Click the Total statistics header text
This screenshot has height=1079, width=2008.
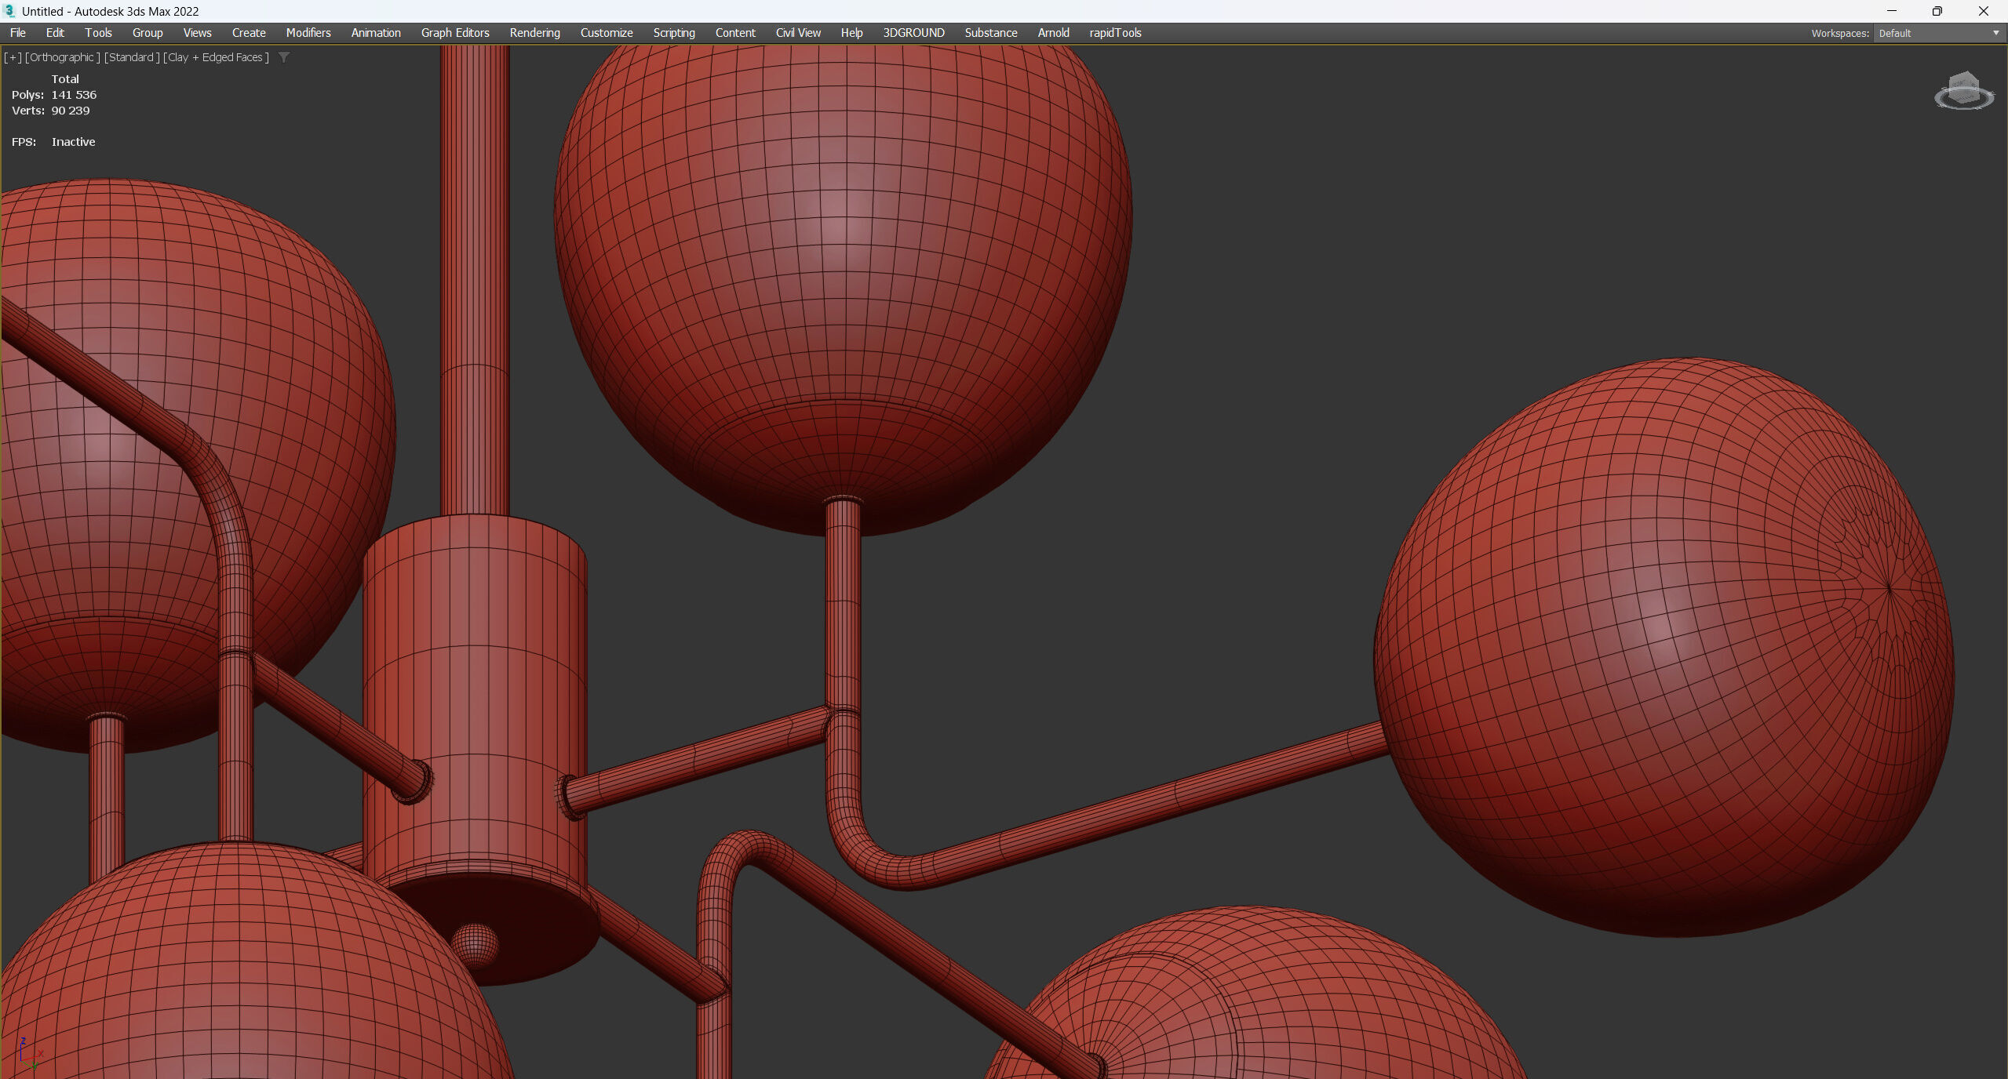(65, 79)
